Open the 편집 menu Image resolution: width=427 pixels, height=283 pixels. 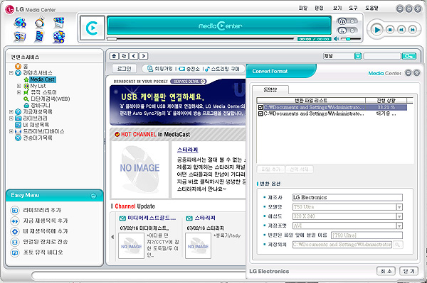coord(319,8)
